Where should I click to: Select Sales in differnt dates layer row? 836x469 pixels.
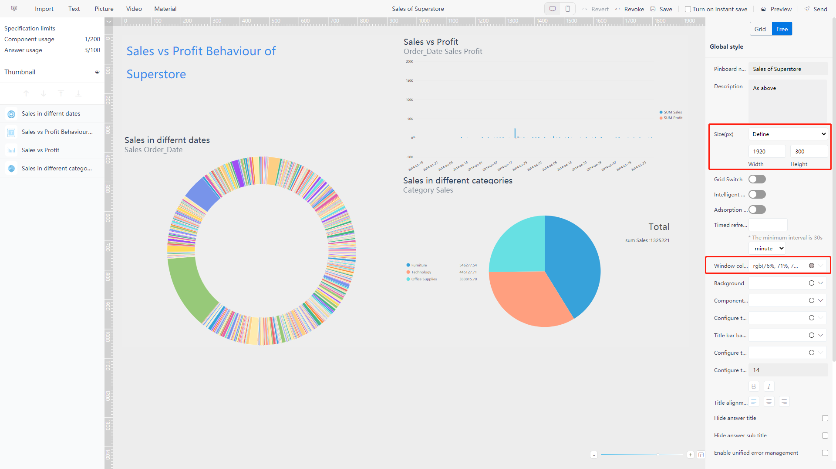52,114
